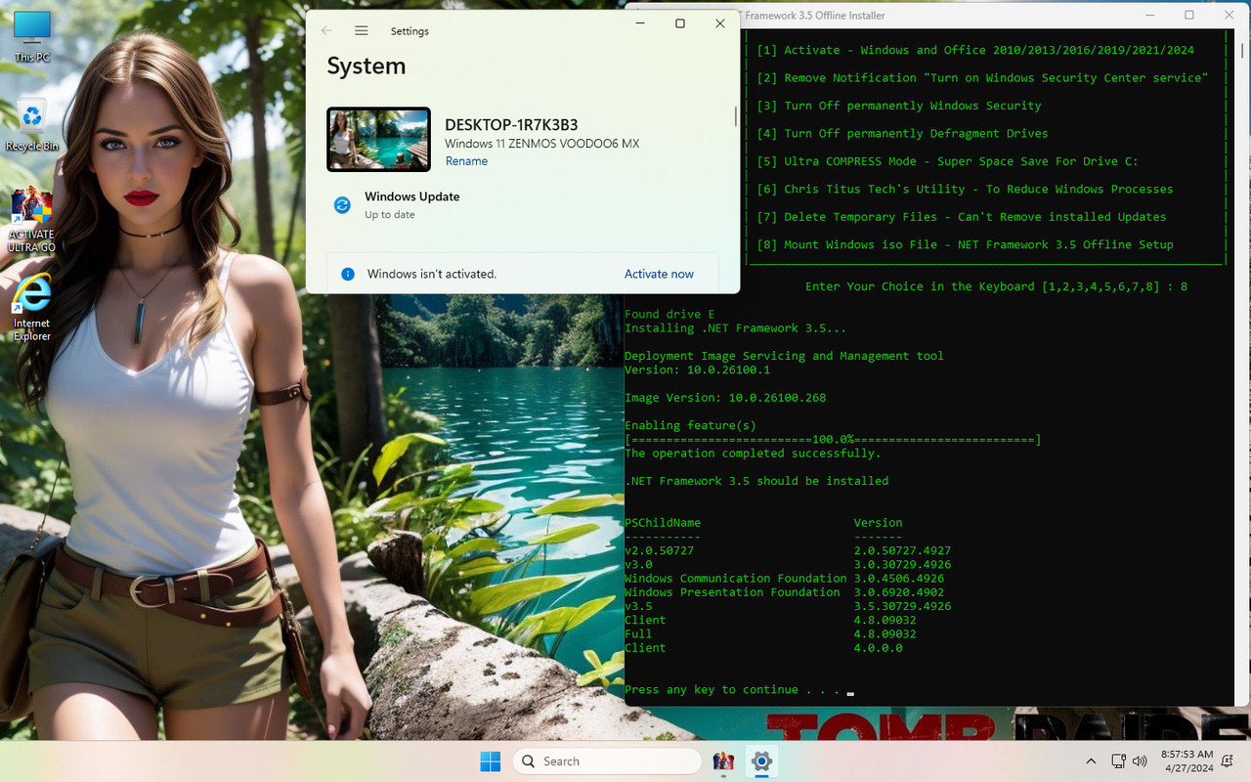Maximize the Settings window
The width and height of the screenshot is (1251, 782).
pyautogui.click(x=680, y=23)
